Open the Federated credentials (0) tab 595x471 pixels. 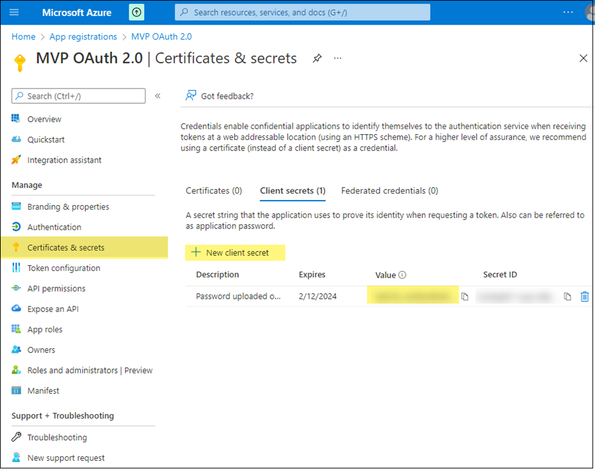click(x=390, y=191)
